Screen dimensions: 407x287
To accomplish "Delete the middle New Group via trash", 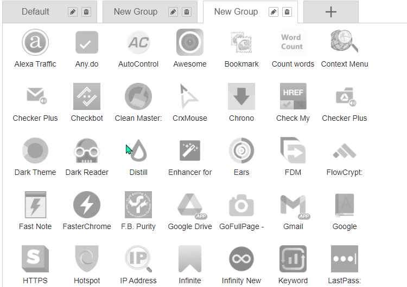I will click(187, 12).
